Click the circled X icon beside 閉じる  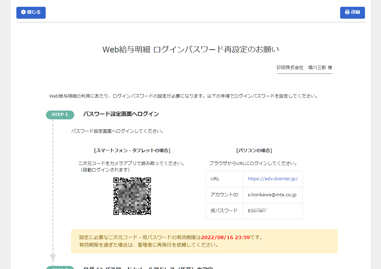[23, 12]
